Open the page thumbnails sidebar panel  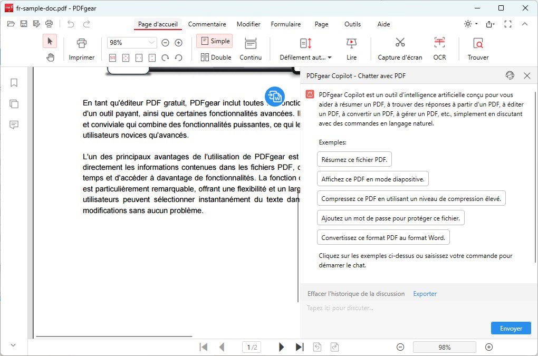[14, 103]
